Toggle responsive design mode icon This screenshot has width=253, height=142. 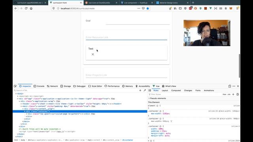coord(230,86)
